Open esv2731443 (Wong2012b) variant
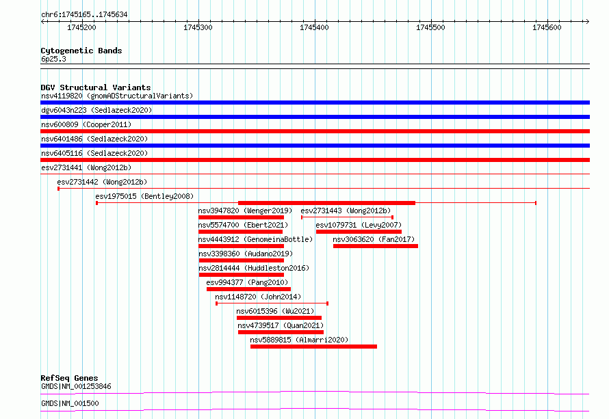609x419 pixels. (346, 211)
